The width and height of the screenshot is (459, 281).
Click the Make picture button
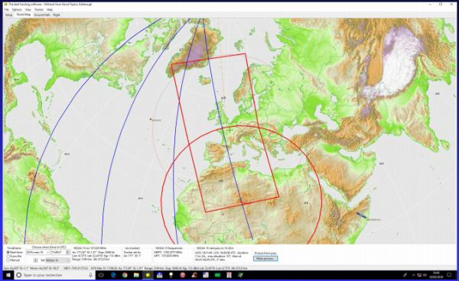265,259
